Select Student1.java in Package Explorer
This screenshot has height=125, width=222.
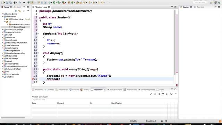click(x=19, y=27)
